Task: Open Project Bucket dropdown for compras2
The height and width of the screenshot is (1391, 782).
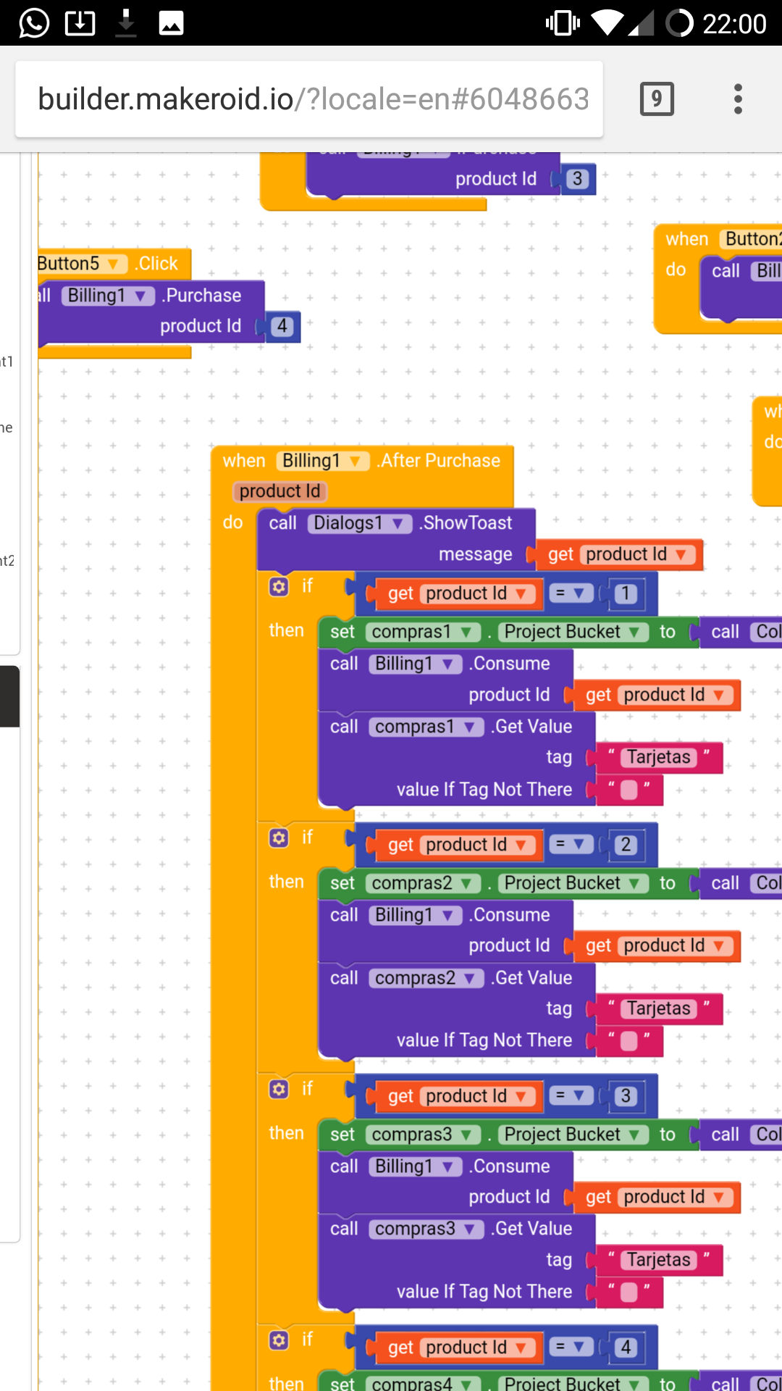Action: point(573,883)
